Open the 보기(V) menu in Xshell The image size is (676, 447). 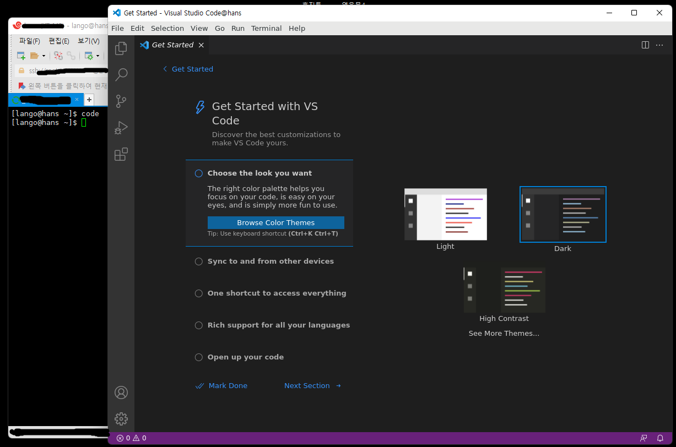[89, 41]
